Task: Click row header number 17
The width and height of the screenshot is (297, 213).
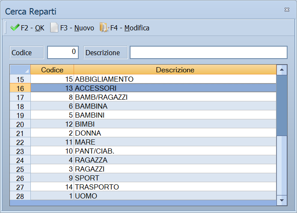Action: click(x=20, y=97)
